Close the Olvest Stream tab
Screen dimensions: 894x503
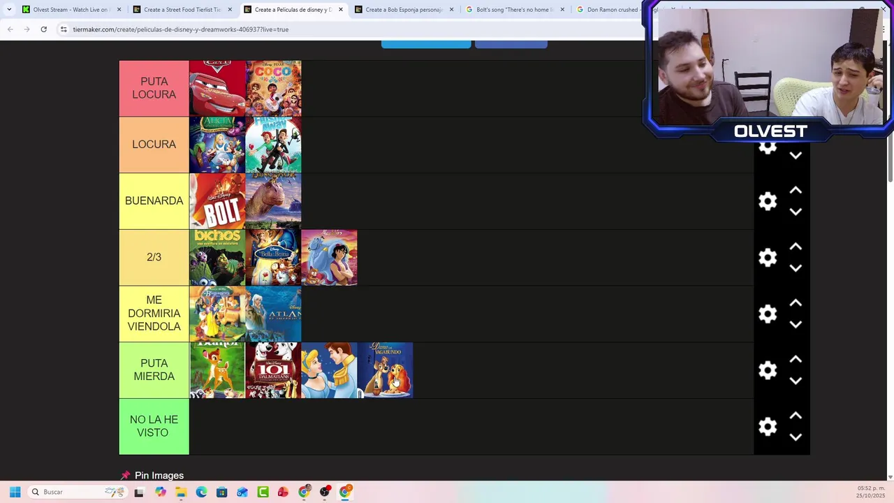coord(119,10)
